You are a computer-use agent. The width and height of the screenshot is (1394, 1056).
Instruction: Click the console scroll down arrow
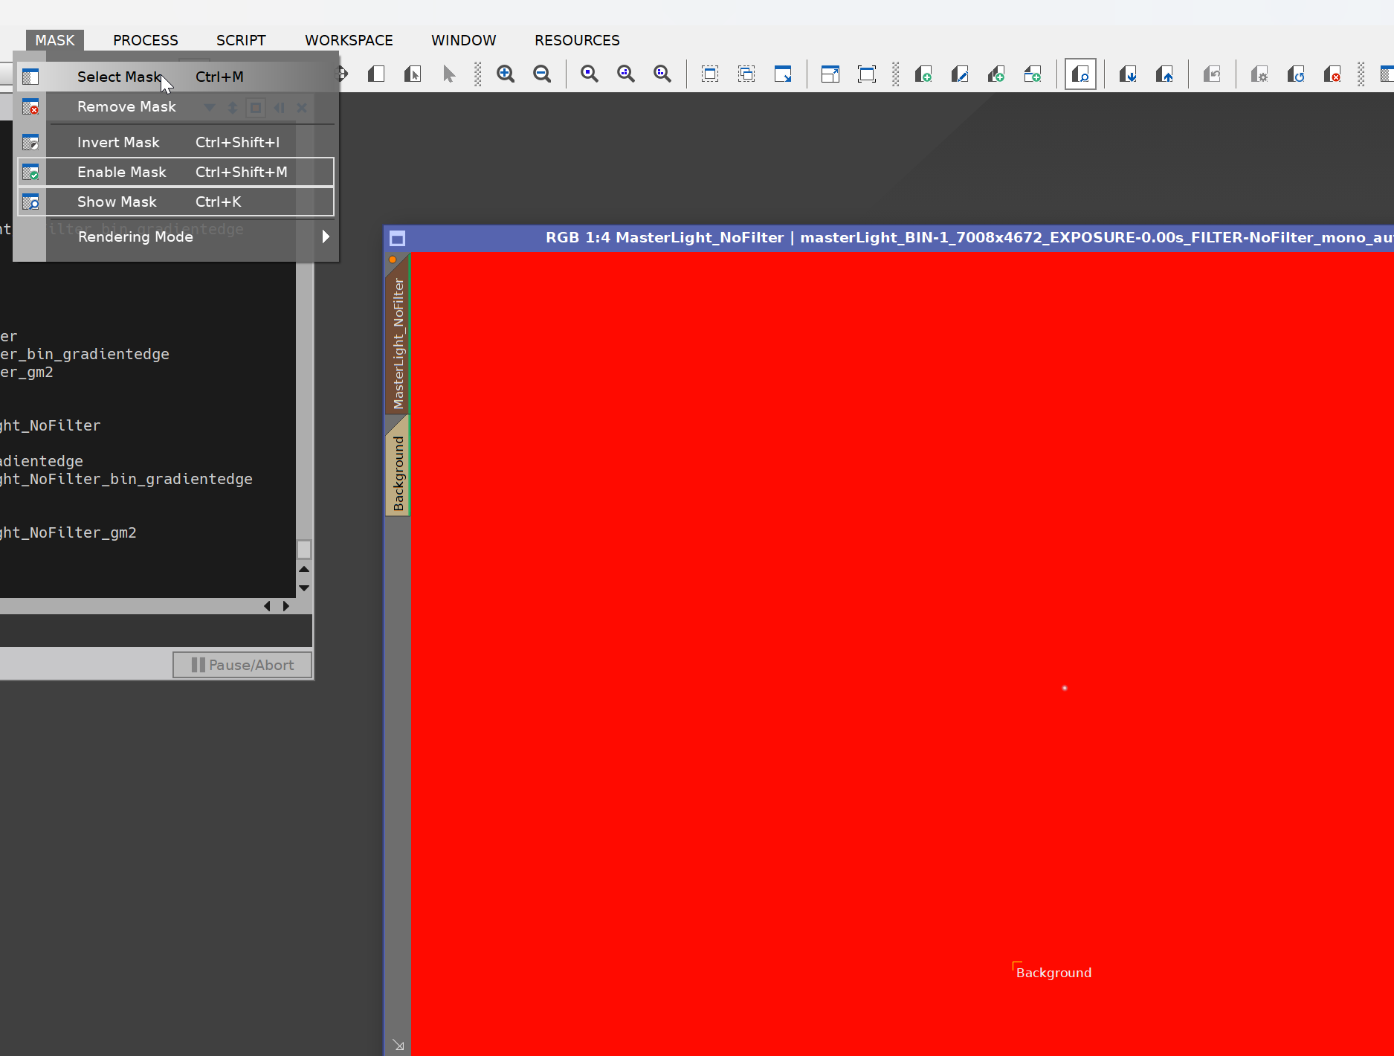point(304,587)
